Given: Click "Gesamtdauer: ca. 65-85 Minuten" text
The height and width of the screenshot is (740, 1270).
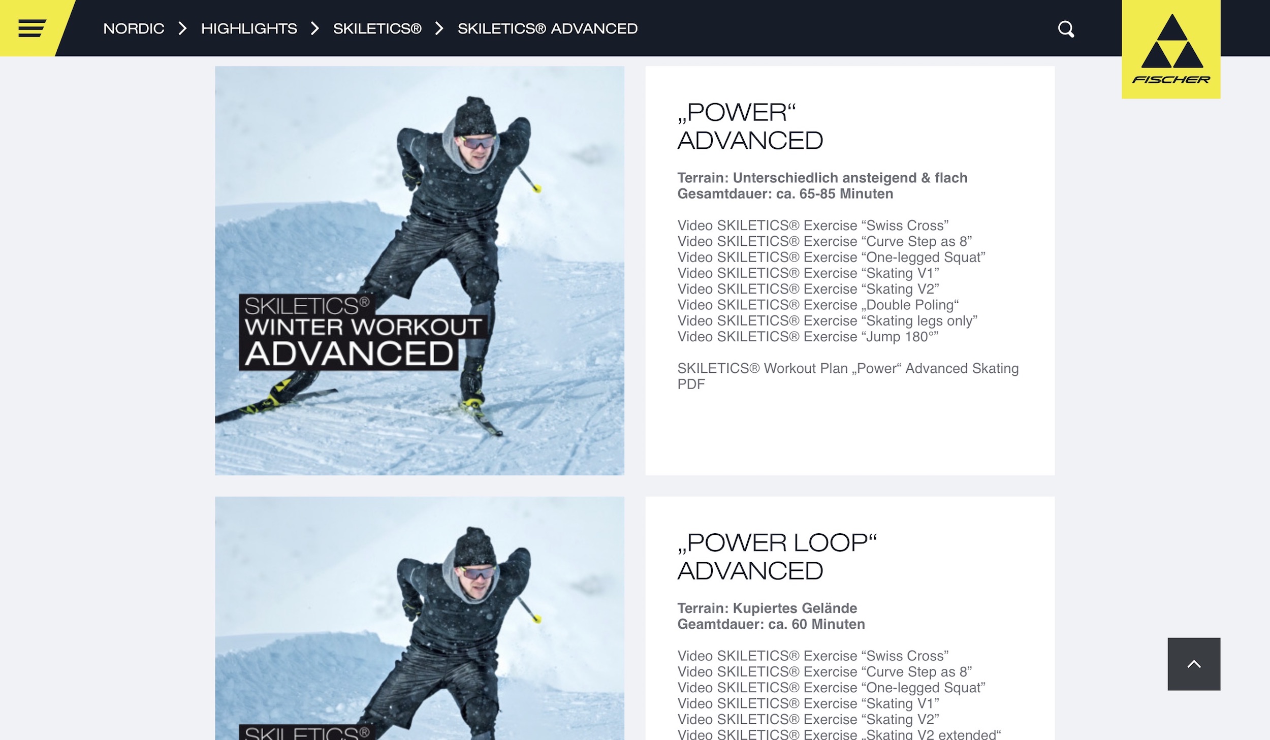Looking at the screenshot, I should [785, 194].
